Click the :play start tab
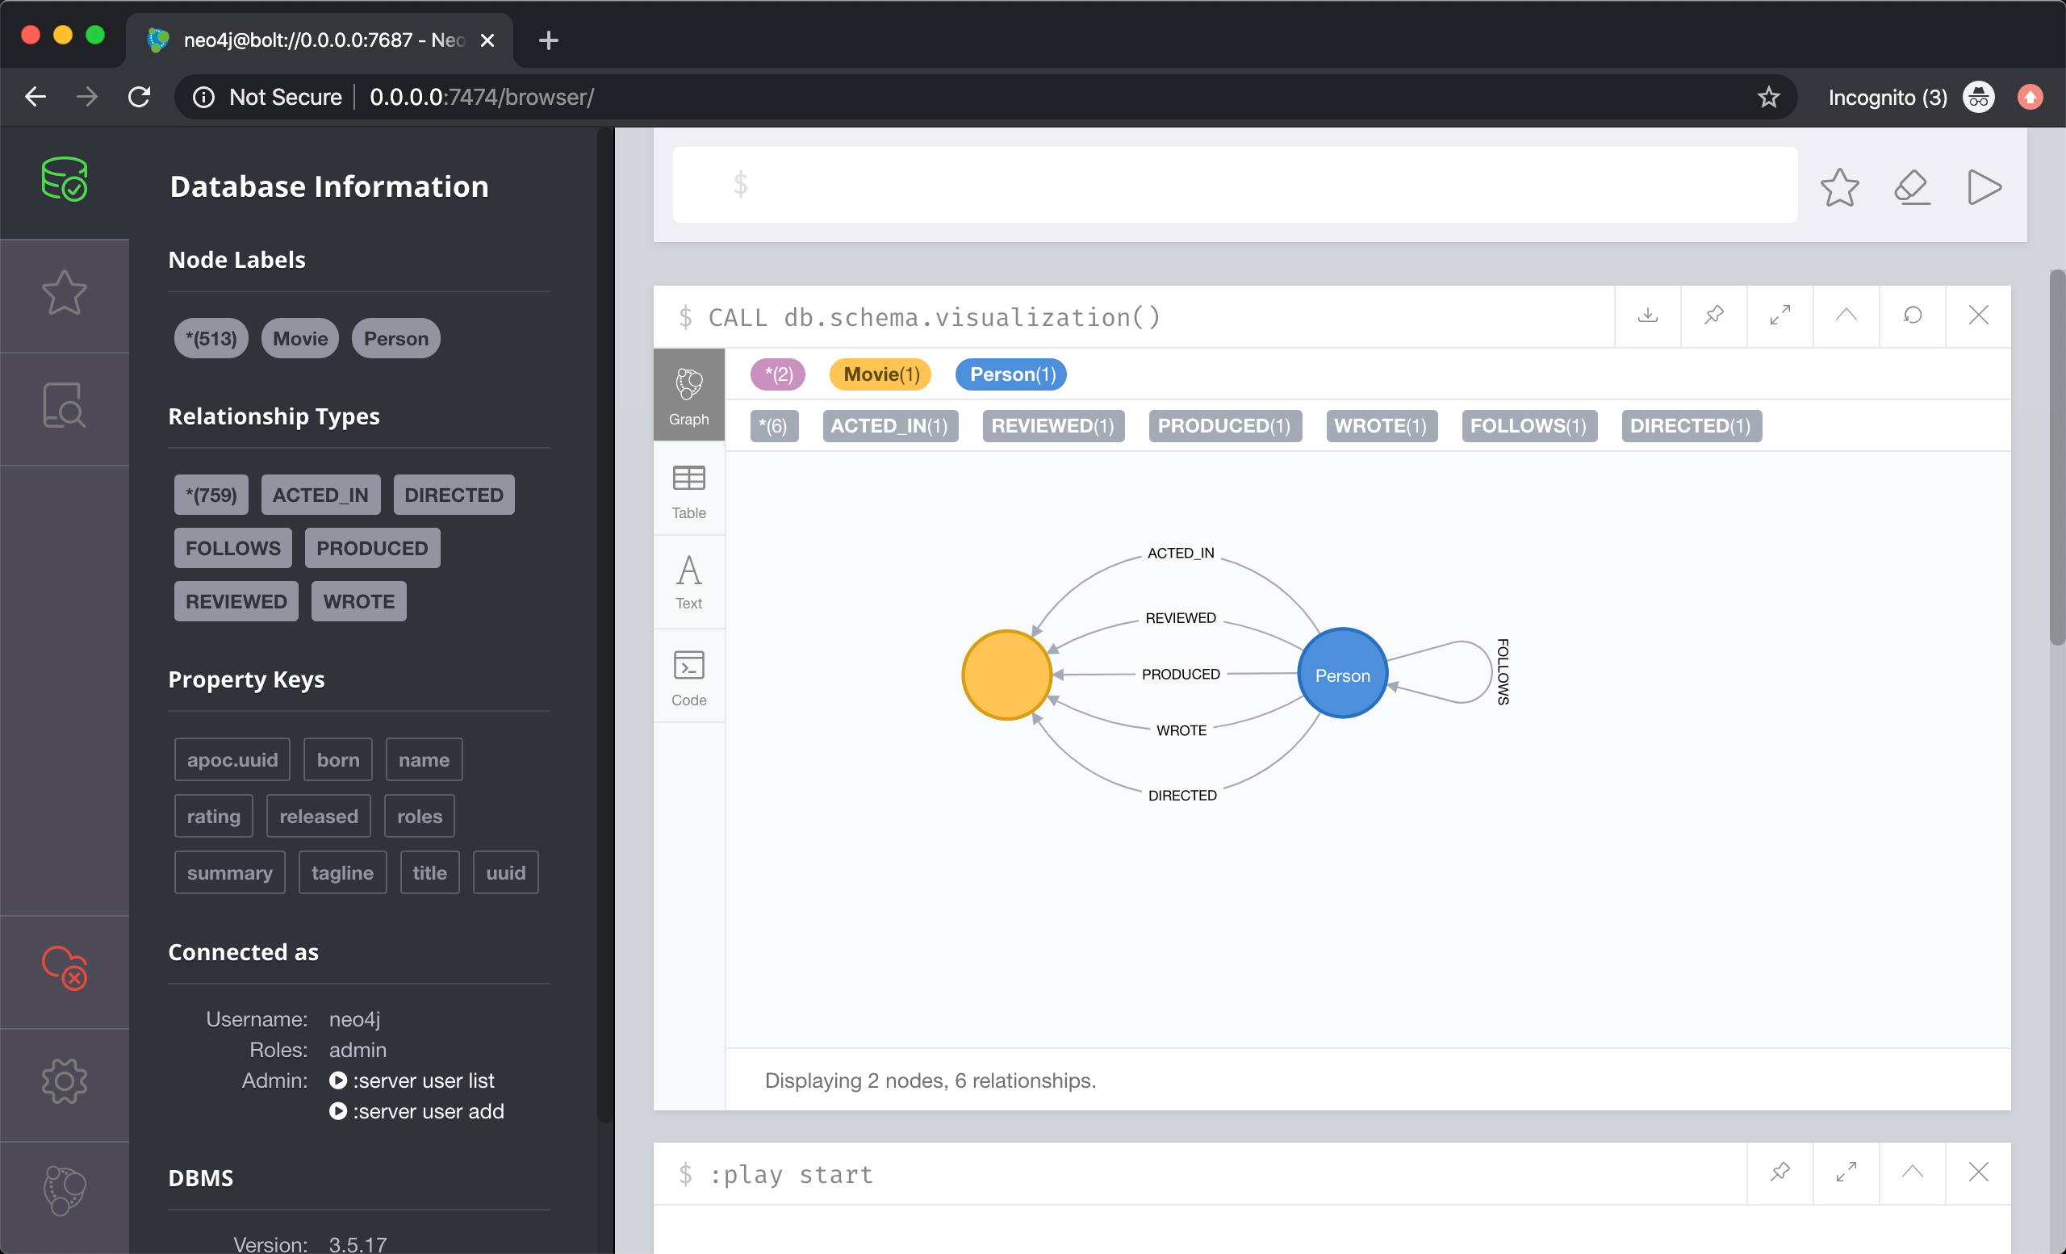This screenshot has width=2066, height=1254. [794, 1174]
